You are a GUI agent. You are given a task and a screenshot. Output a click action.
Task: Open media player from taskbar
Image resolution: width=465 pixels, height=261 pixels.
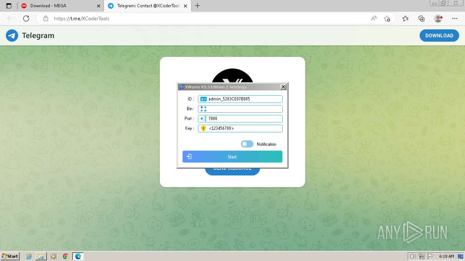pyautogui.click(x=53, y=256)
